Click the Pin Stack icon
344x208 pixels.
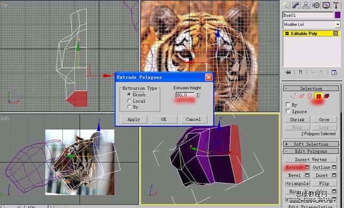[288, 72]
